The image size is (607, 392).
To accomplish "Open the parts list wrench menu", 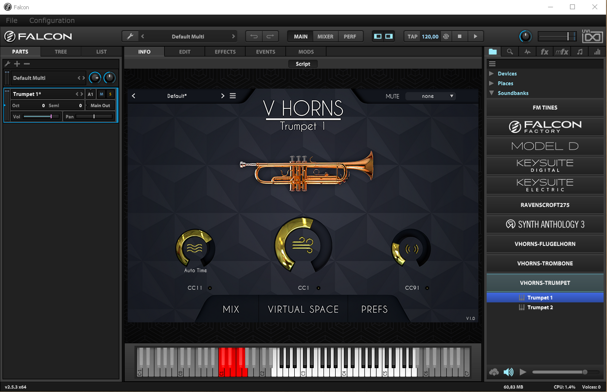I will 7,64.
